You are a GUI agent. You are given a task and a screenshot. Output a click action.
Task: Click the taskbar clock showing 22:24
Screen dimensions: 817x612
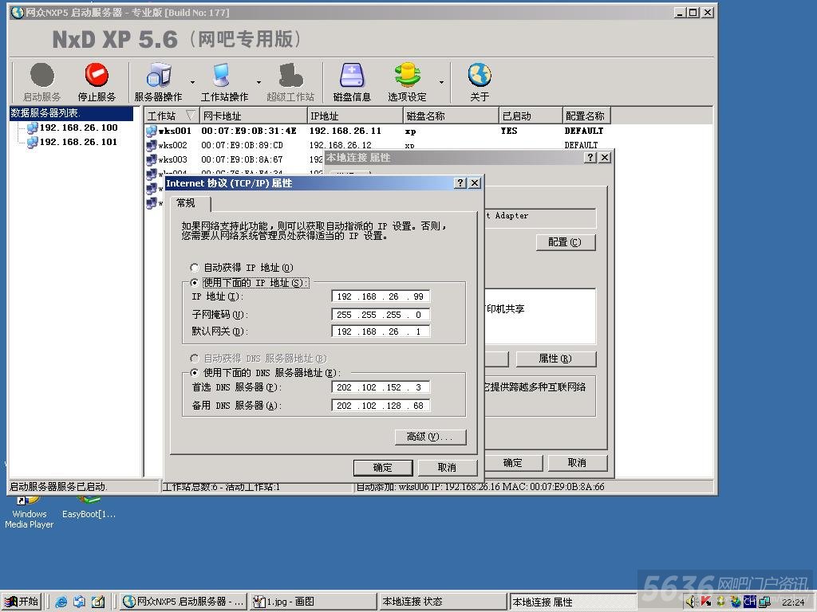point(793,602)
